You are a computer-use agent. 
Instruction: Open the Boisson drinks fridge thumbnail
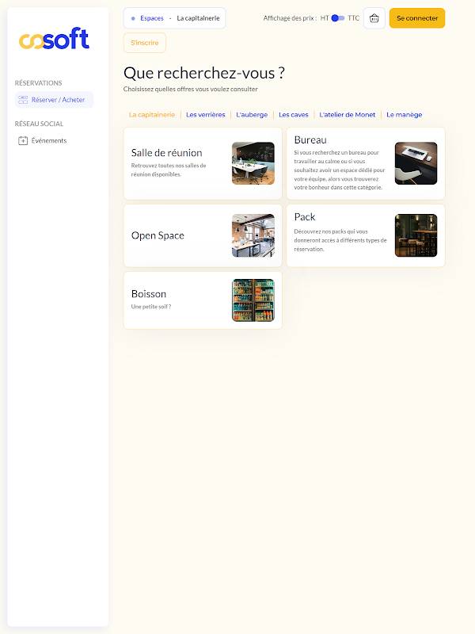pyautogui.click(x=253, y=300)
